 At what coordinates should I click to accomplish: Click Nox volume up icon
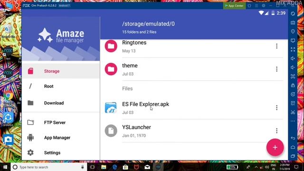coord(293,58)
